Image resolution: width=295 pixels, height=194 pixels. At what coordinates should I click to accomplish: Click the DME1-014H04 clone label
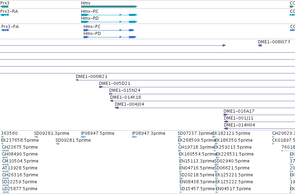(240, 125)
